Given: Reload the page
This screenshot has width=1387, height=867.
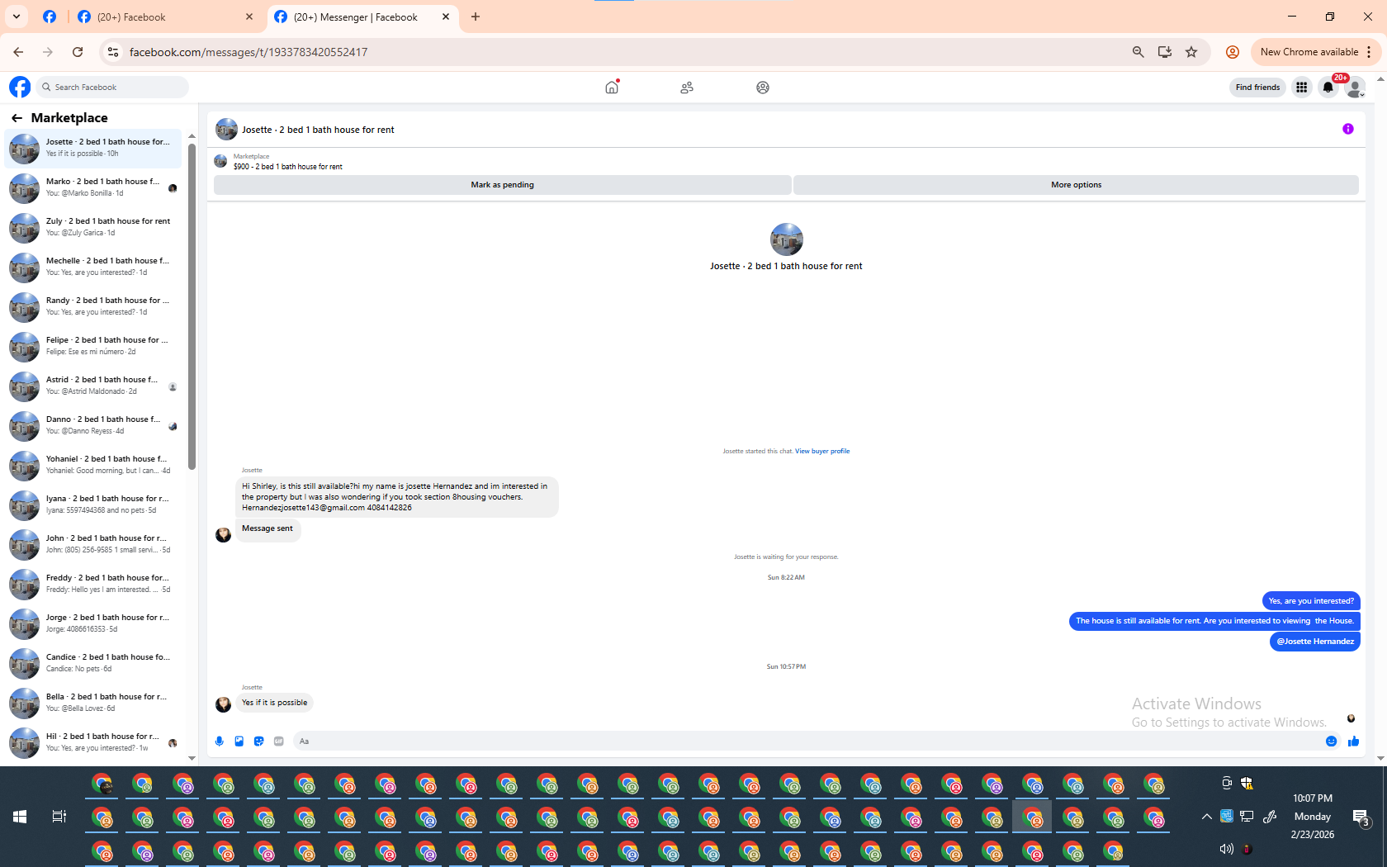Looking at the screenshot, I should [78, 52].
